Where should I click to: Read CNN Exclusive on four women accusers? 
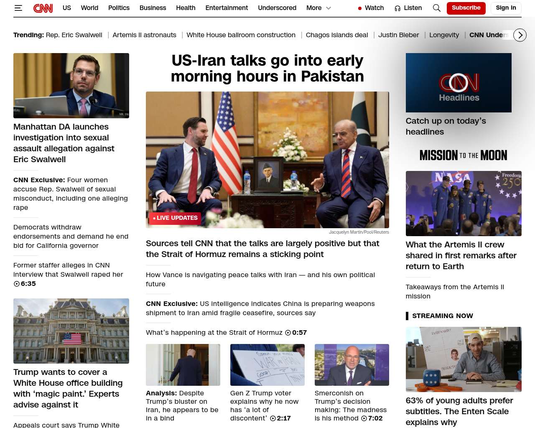pos(71,194)
